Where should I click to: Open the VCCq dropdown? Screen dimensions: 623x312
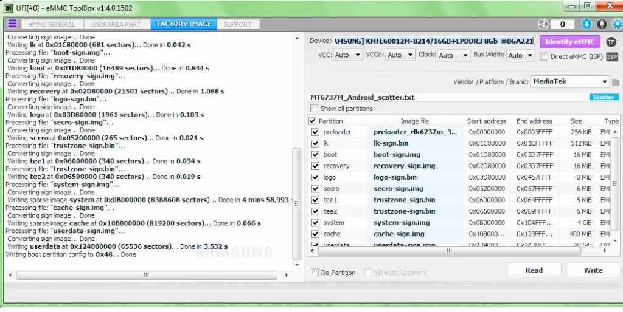pyautogui.click(x=400, y=55)
